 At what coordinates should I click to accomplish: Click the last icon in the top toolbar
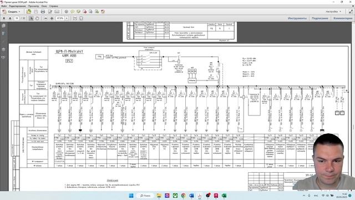103,12
